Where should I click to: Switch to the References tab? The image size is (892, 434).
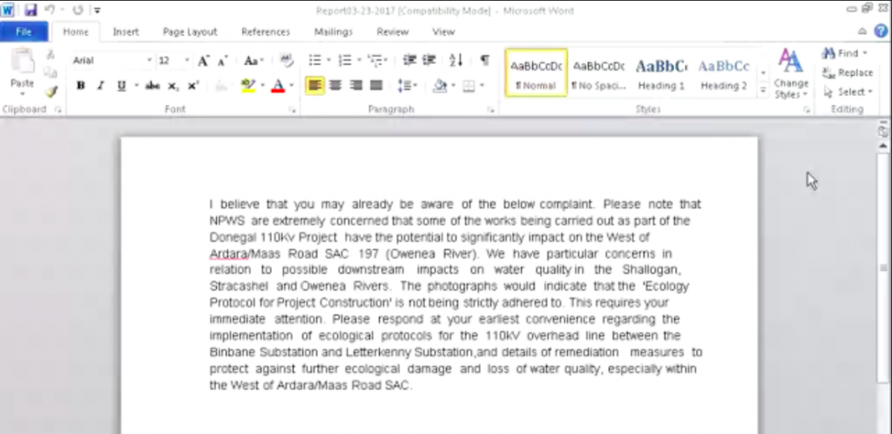266,32
